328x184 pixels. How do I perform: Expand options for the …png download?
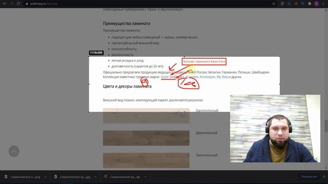tap(46, 177)
